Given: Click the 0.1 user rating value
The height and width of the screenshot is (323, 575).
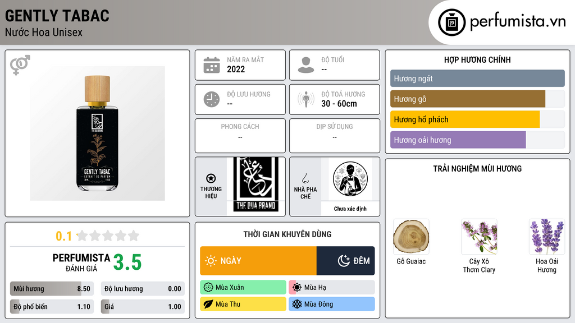Looking at the screenshot, I should point(64,236).
